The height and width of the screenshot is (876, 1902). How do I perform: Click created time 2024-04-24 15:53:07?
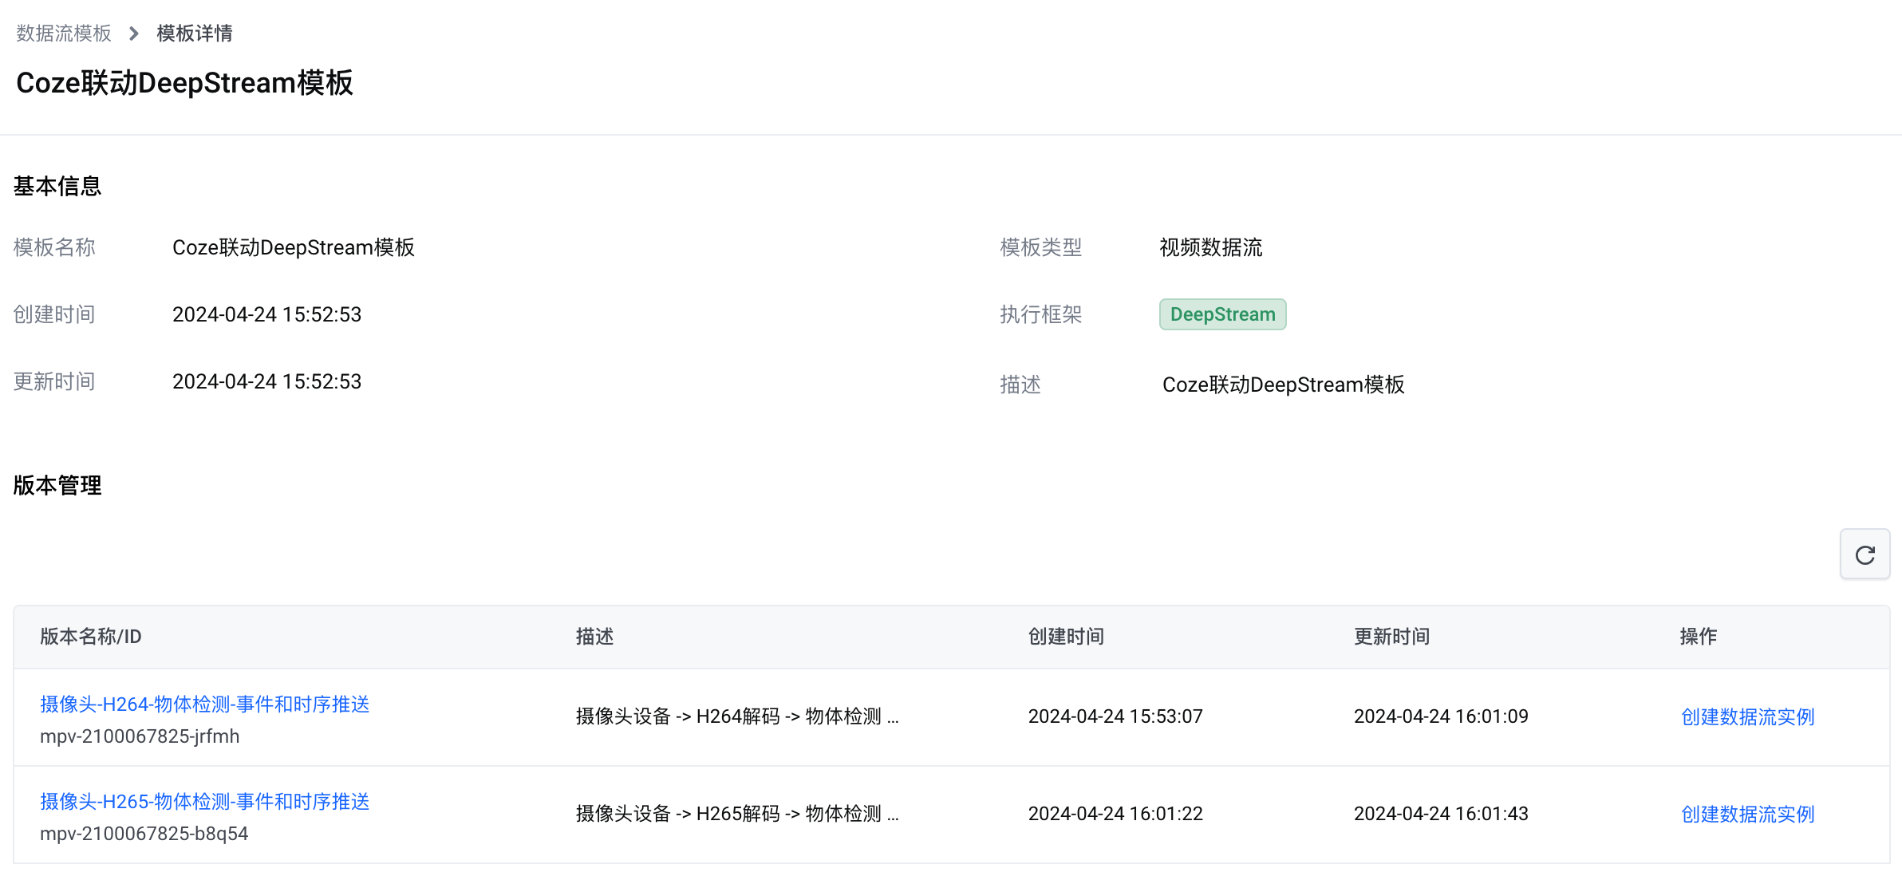(1115, 716)
